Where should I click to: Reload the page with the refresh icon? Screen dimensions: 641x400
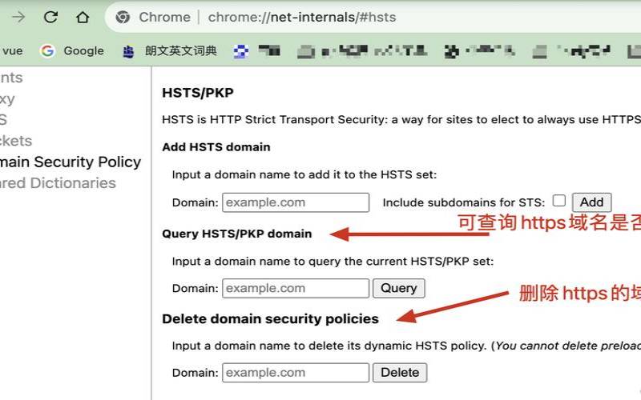50,17
